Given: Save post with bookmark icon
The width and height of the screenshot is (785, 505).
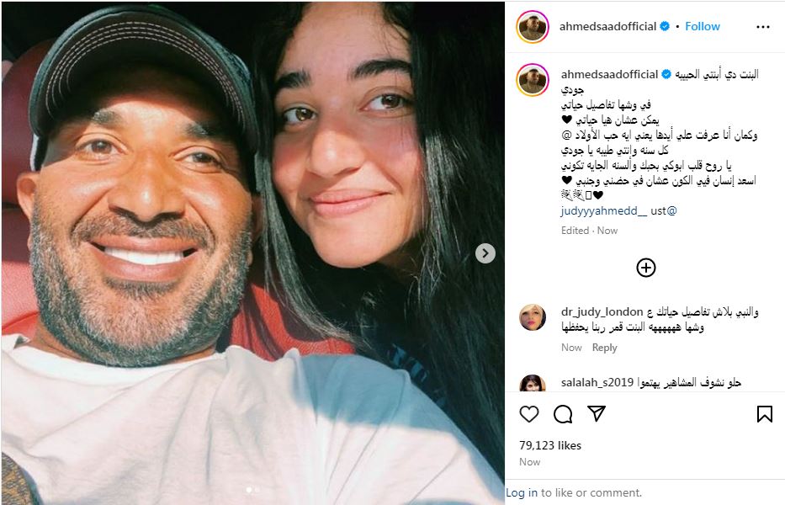Looking at the screenshot, I should point(764,414).
